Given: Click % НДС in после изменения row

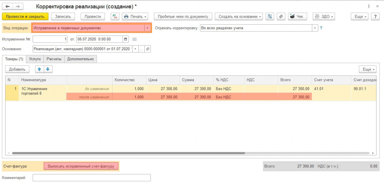Looking at the screenshot, I should click(x=229, y=97).
